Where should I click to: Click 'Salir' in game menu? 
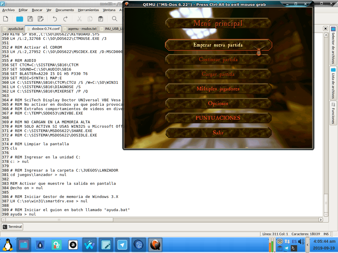(218, 133)
